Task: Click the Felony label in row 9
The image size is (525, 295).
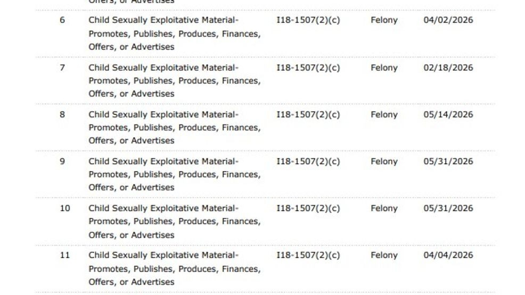Action: (384, 162)
